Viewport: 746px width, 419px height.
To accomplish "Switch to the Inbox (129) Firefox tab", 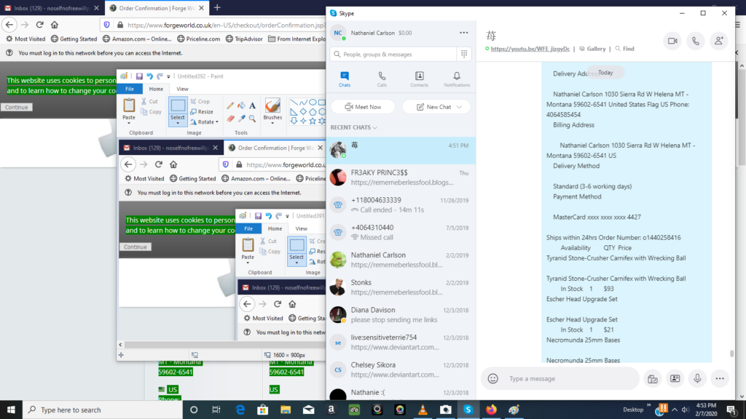I will tap(52, 8).
